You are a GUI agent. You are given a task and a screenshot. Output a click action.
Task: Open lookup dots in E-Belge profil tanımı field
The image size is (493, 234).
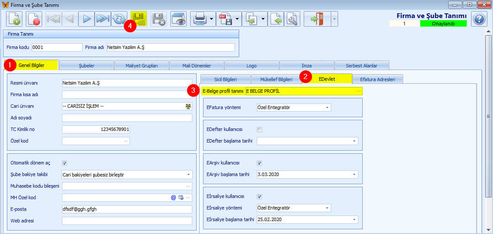coord(358,91)
